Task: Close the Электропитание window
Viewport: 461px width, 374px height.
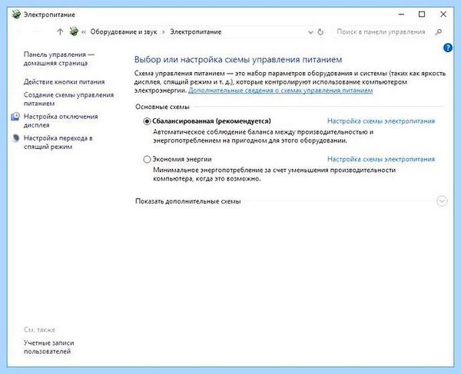Action: click(x=443, y=14)
